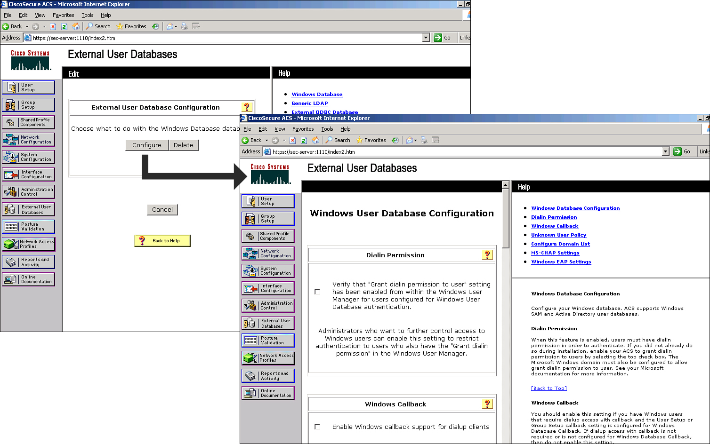Click the help icon beside External User Database Configuration
The width and height of the screenshot is (710, 444).
pyautogui.click(x=247, y=107)
